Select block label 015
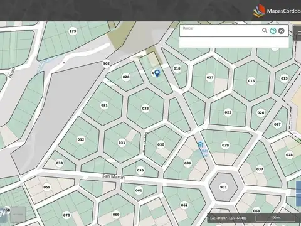 click(x=284, y=78)
